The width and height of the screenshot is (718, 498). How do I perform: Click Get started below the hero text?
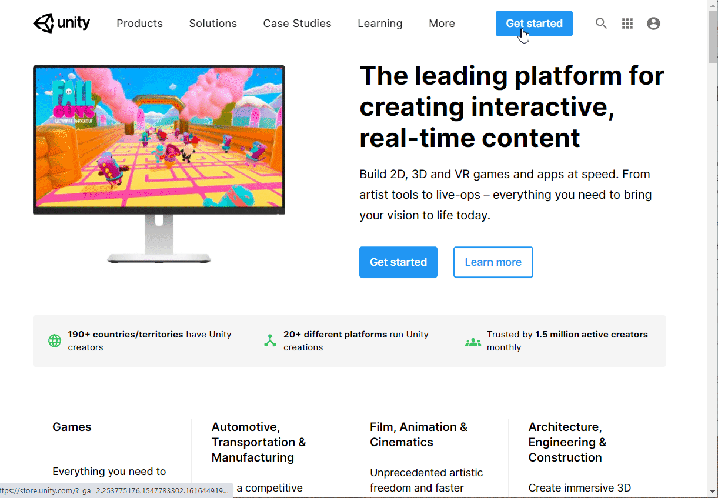(398, 262)
